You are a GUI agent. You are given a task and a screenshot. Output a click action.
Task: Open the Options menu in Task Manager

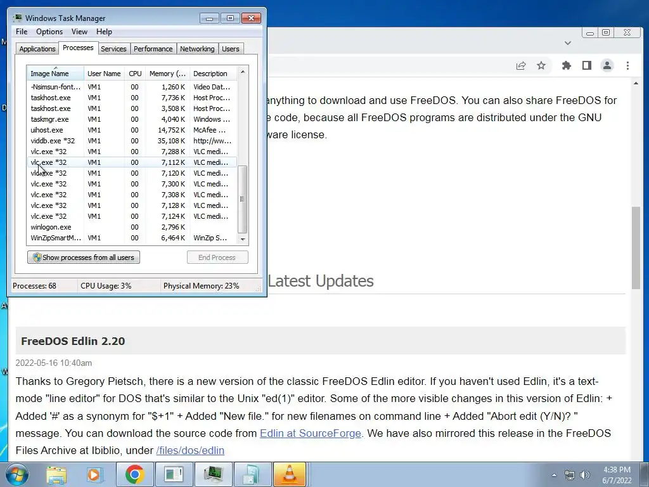[x=49, y=32]
